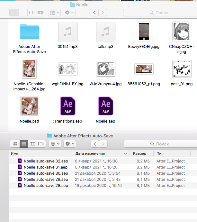The image size is (197, 222).
Task: Switch Auto-Save window to icon view
Action: pyautogui.click(x=15, y=144)
